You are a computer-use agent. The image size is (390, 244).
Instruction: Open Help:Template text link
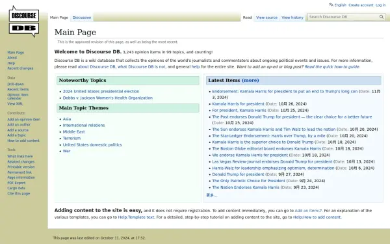136,217
